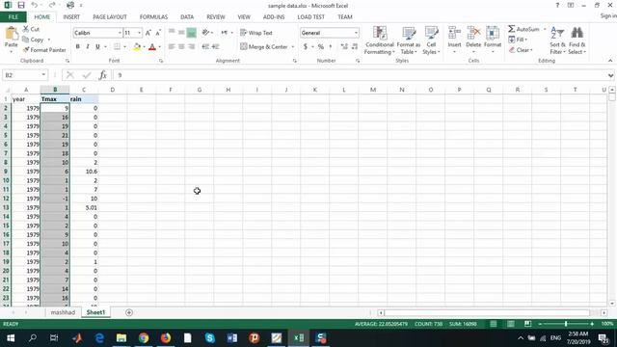Viewport: 617px width, 347px height.
Task: Open the Borders icon in Font group
Action: [x=117, y=47]
